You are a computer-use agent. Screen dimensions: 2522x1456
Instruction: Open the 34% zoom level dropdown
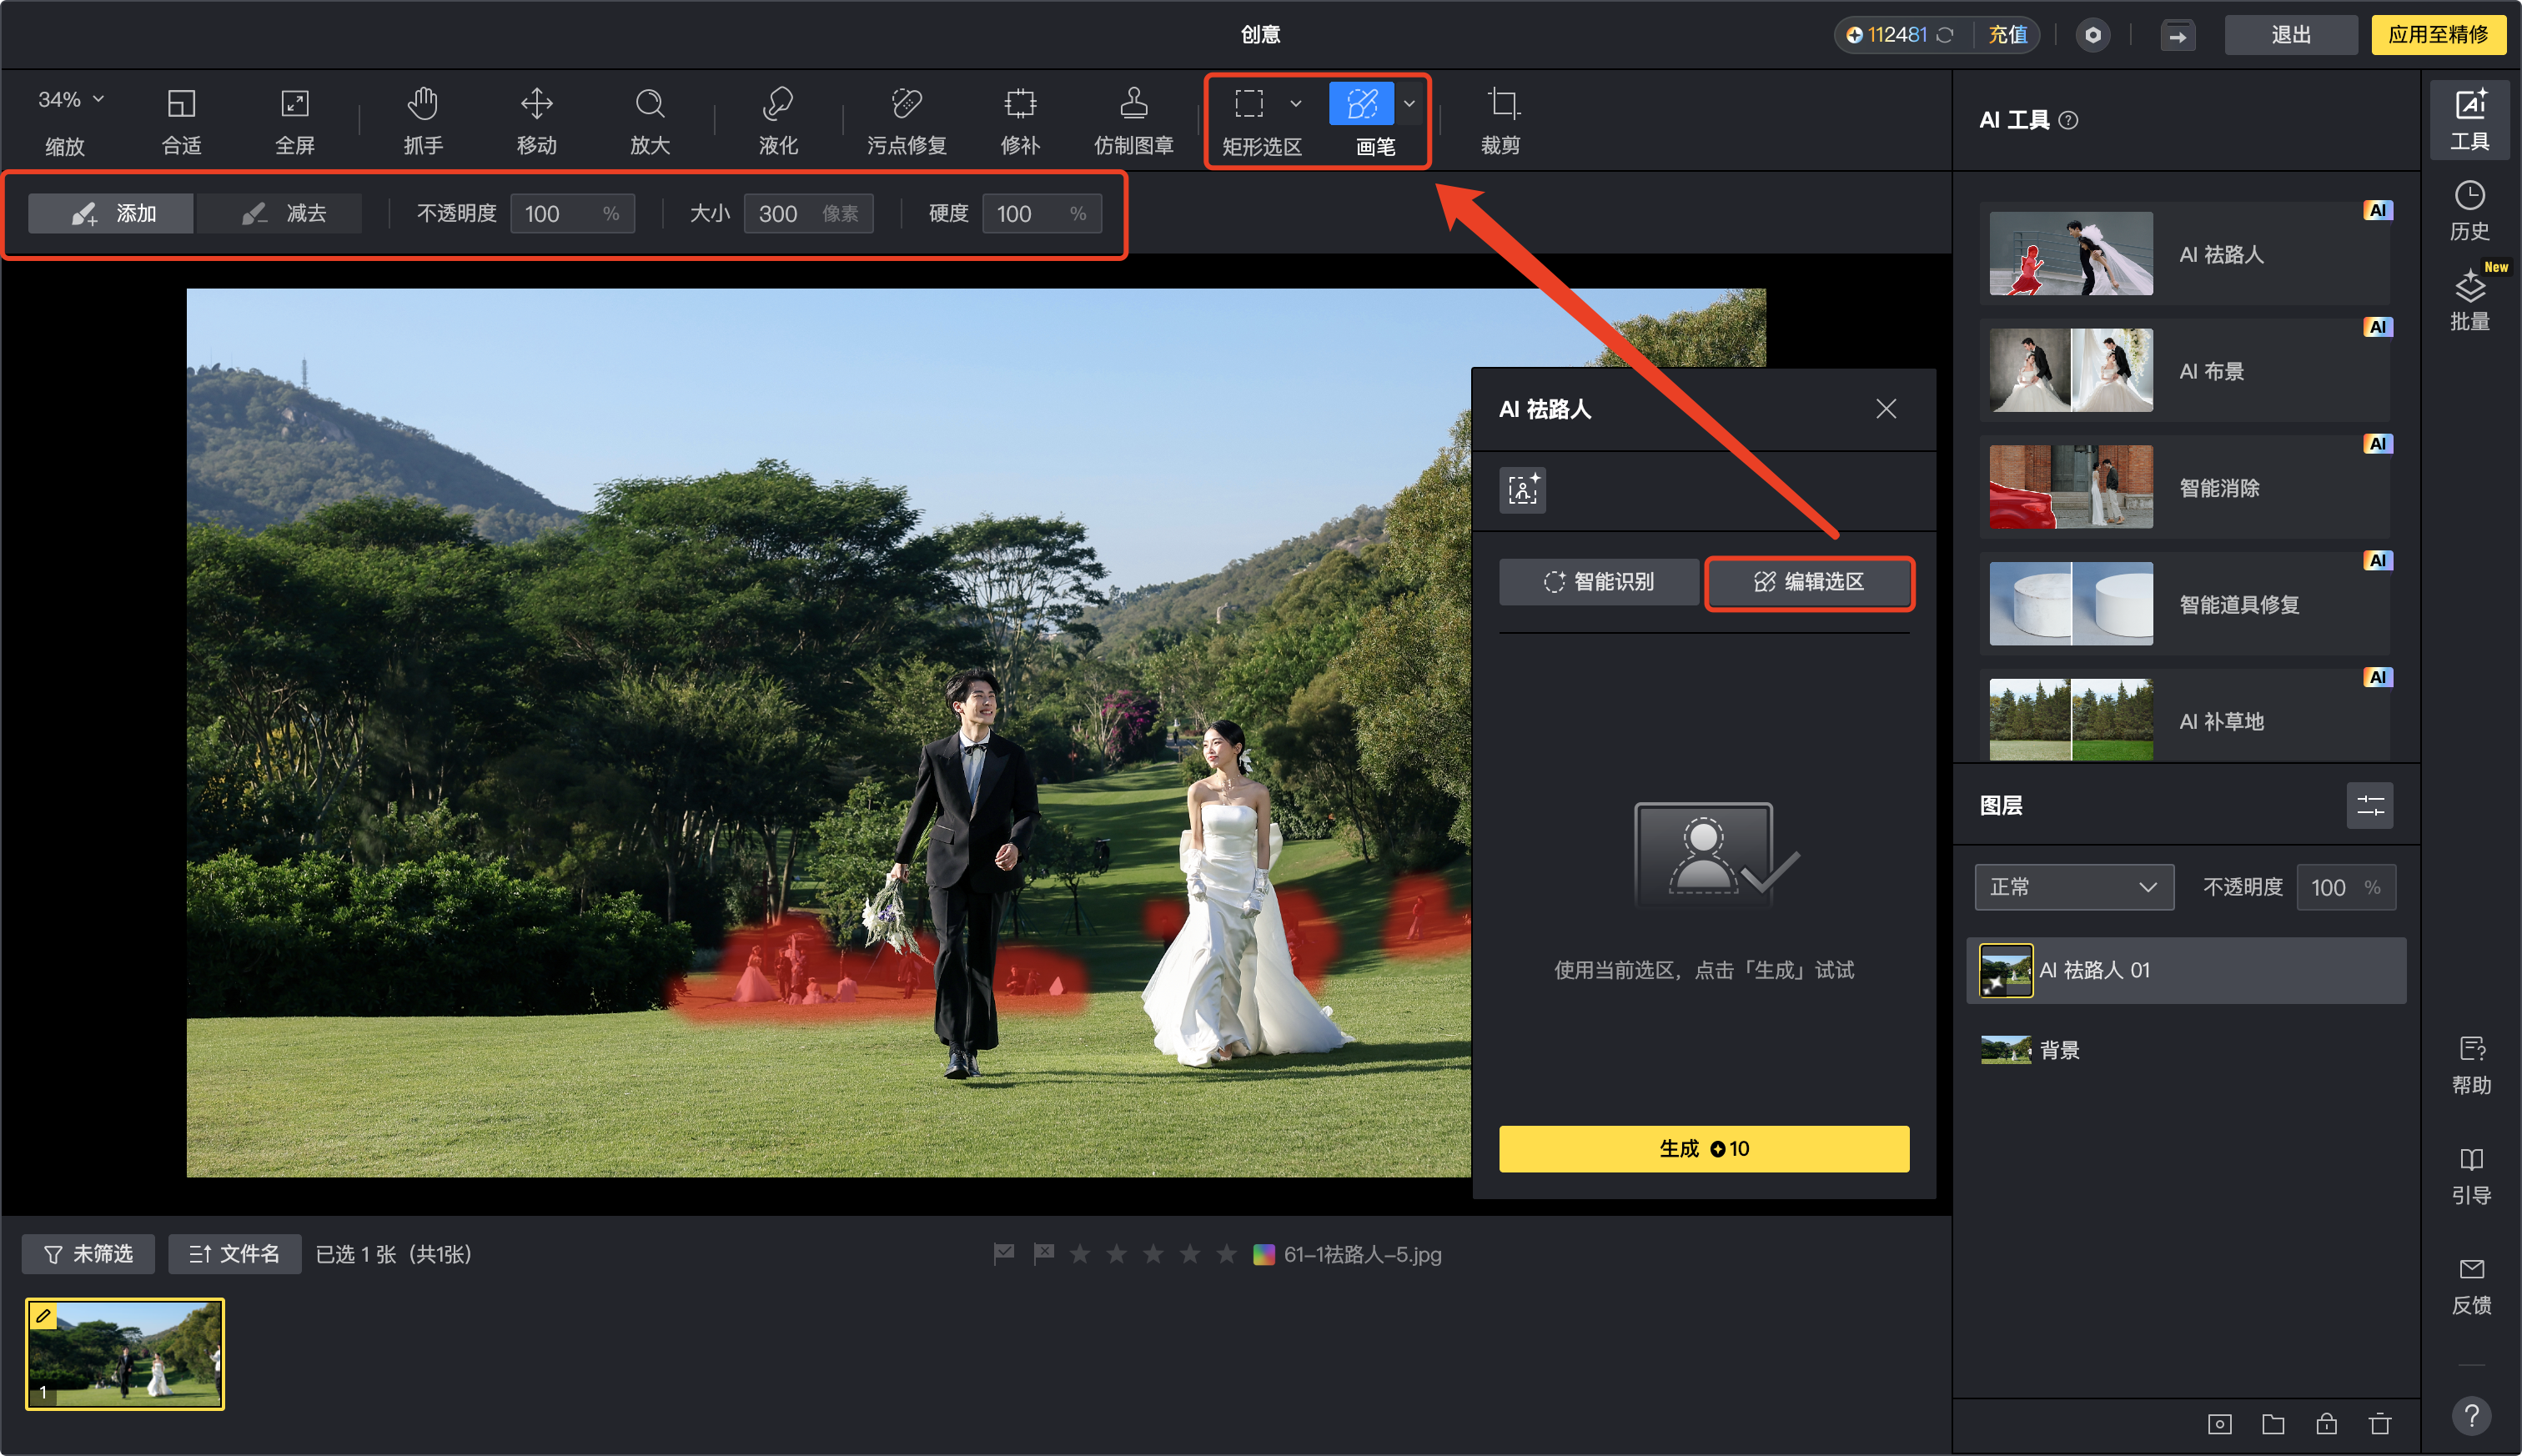click(71, 100)
